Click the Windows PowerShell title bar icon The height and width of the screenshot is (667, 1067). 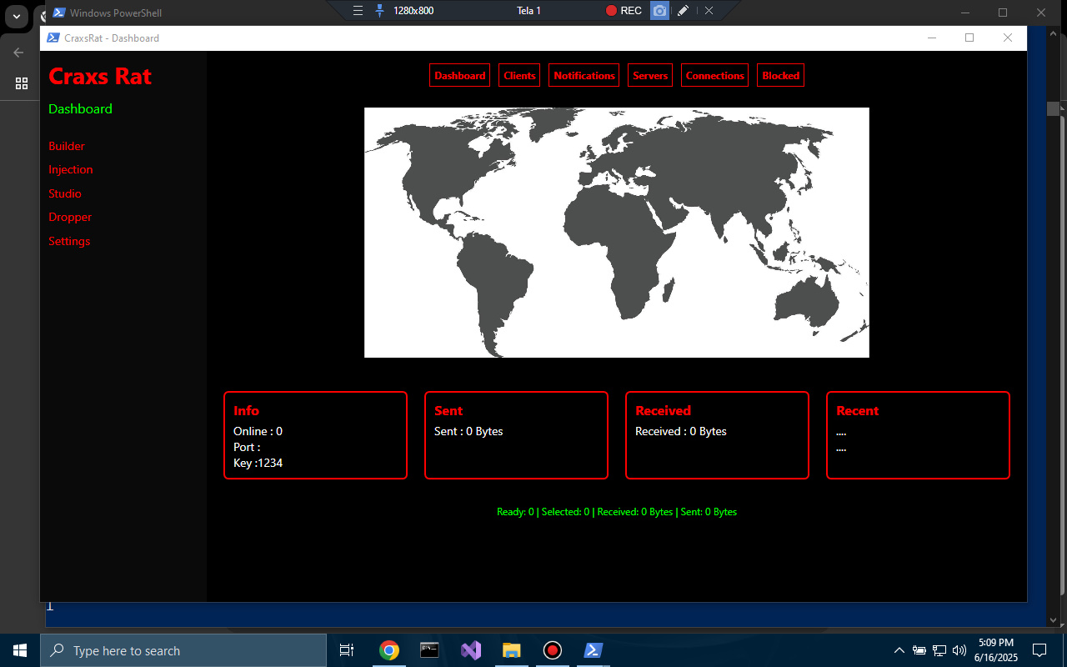(59, 13)
